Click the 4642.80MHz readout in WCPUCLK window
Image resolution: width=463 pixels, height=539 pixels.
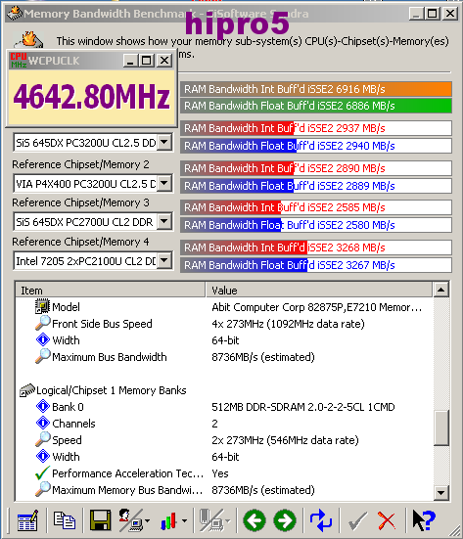[x=91, y=97]
